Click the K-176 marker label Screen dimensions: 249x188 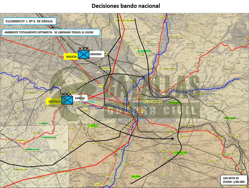(101, 86)
